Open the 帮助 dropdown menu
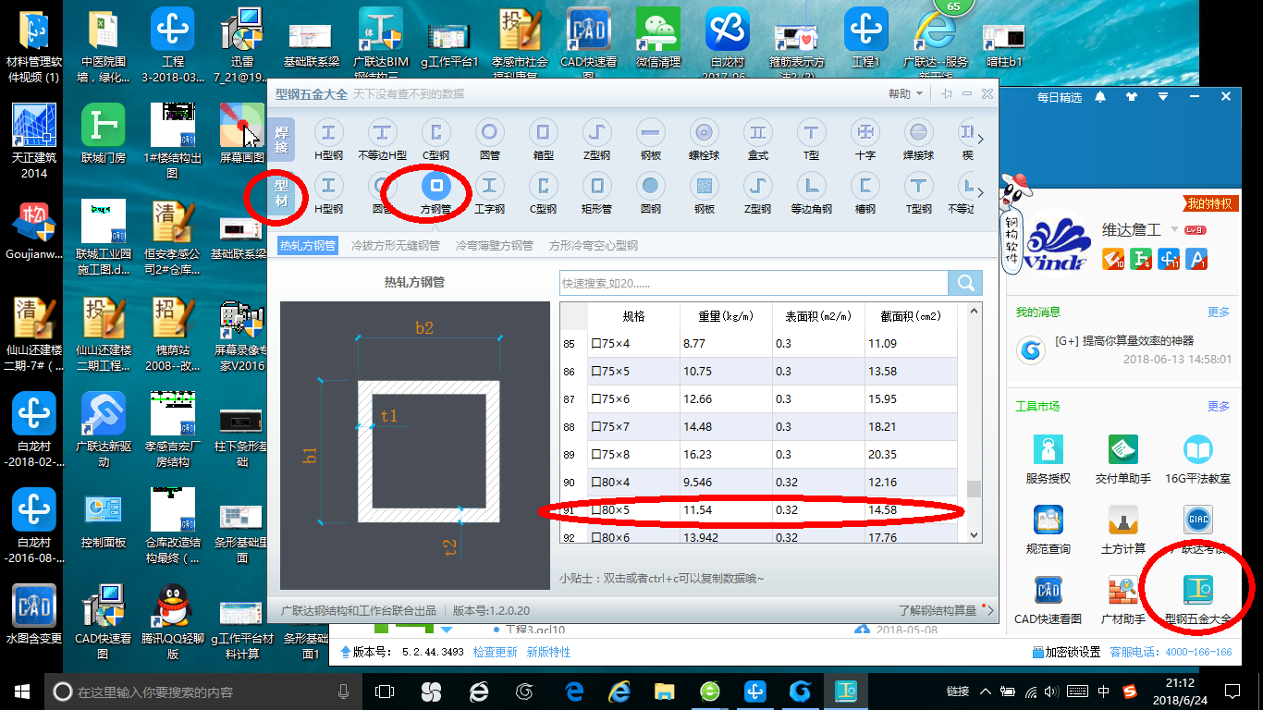This screenshot has height=710, width=1263. (x=904, y=94)
